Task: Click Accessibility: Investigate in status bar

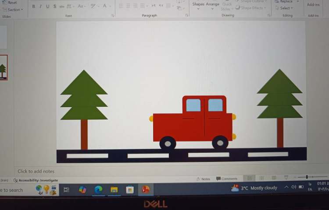Action: click(36, 180)
